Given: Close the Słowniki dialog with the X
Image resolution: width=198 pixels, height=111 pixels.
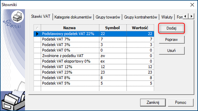Looking at the screenshot, I should 192,5.
